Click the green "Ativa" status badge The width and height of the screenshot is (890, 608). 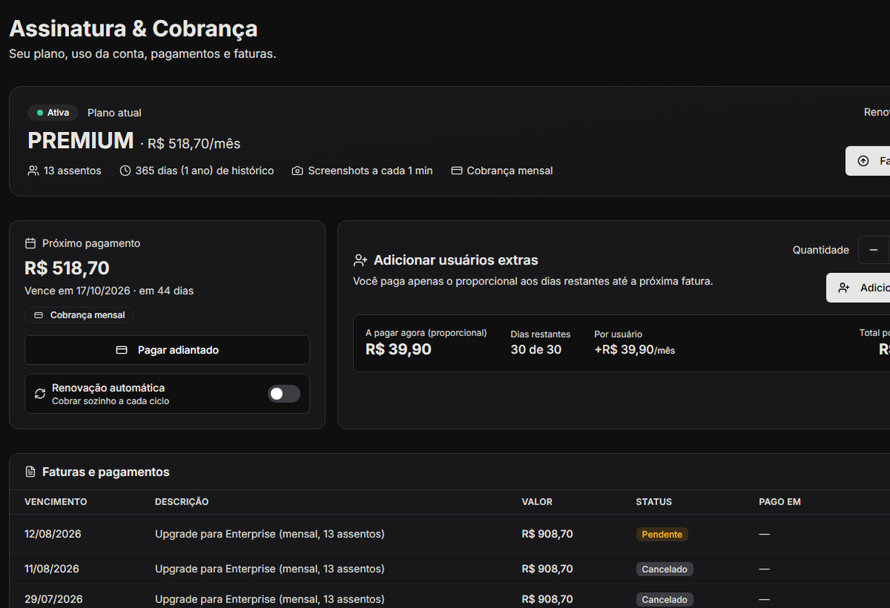[x=53, y=113]
